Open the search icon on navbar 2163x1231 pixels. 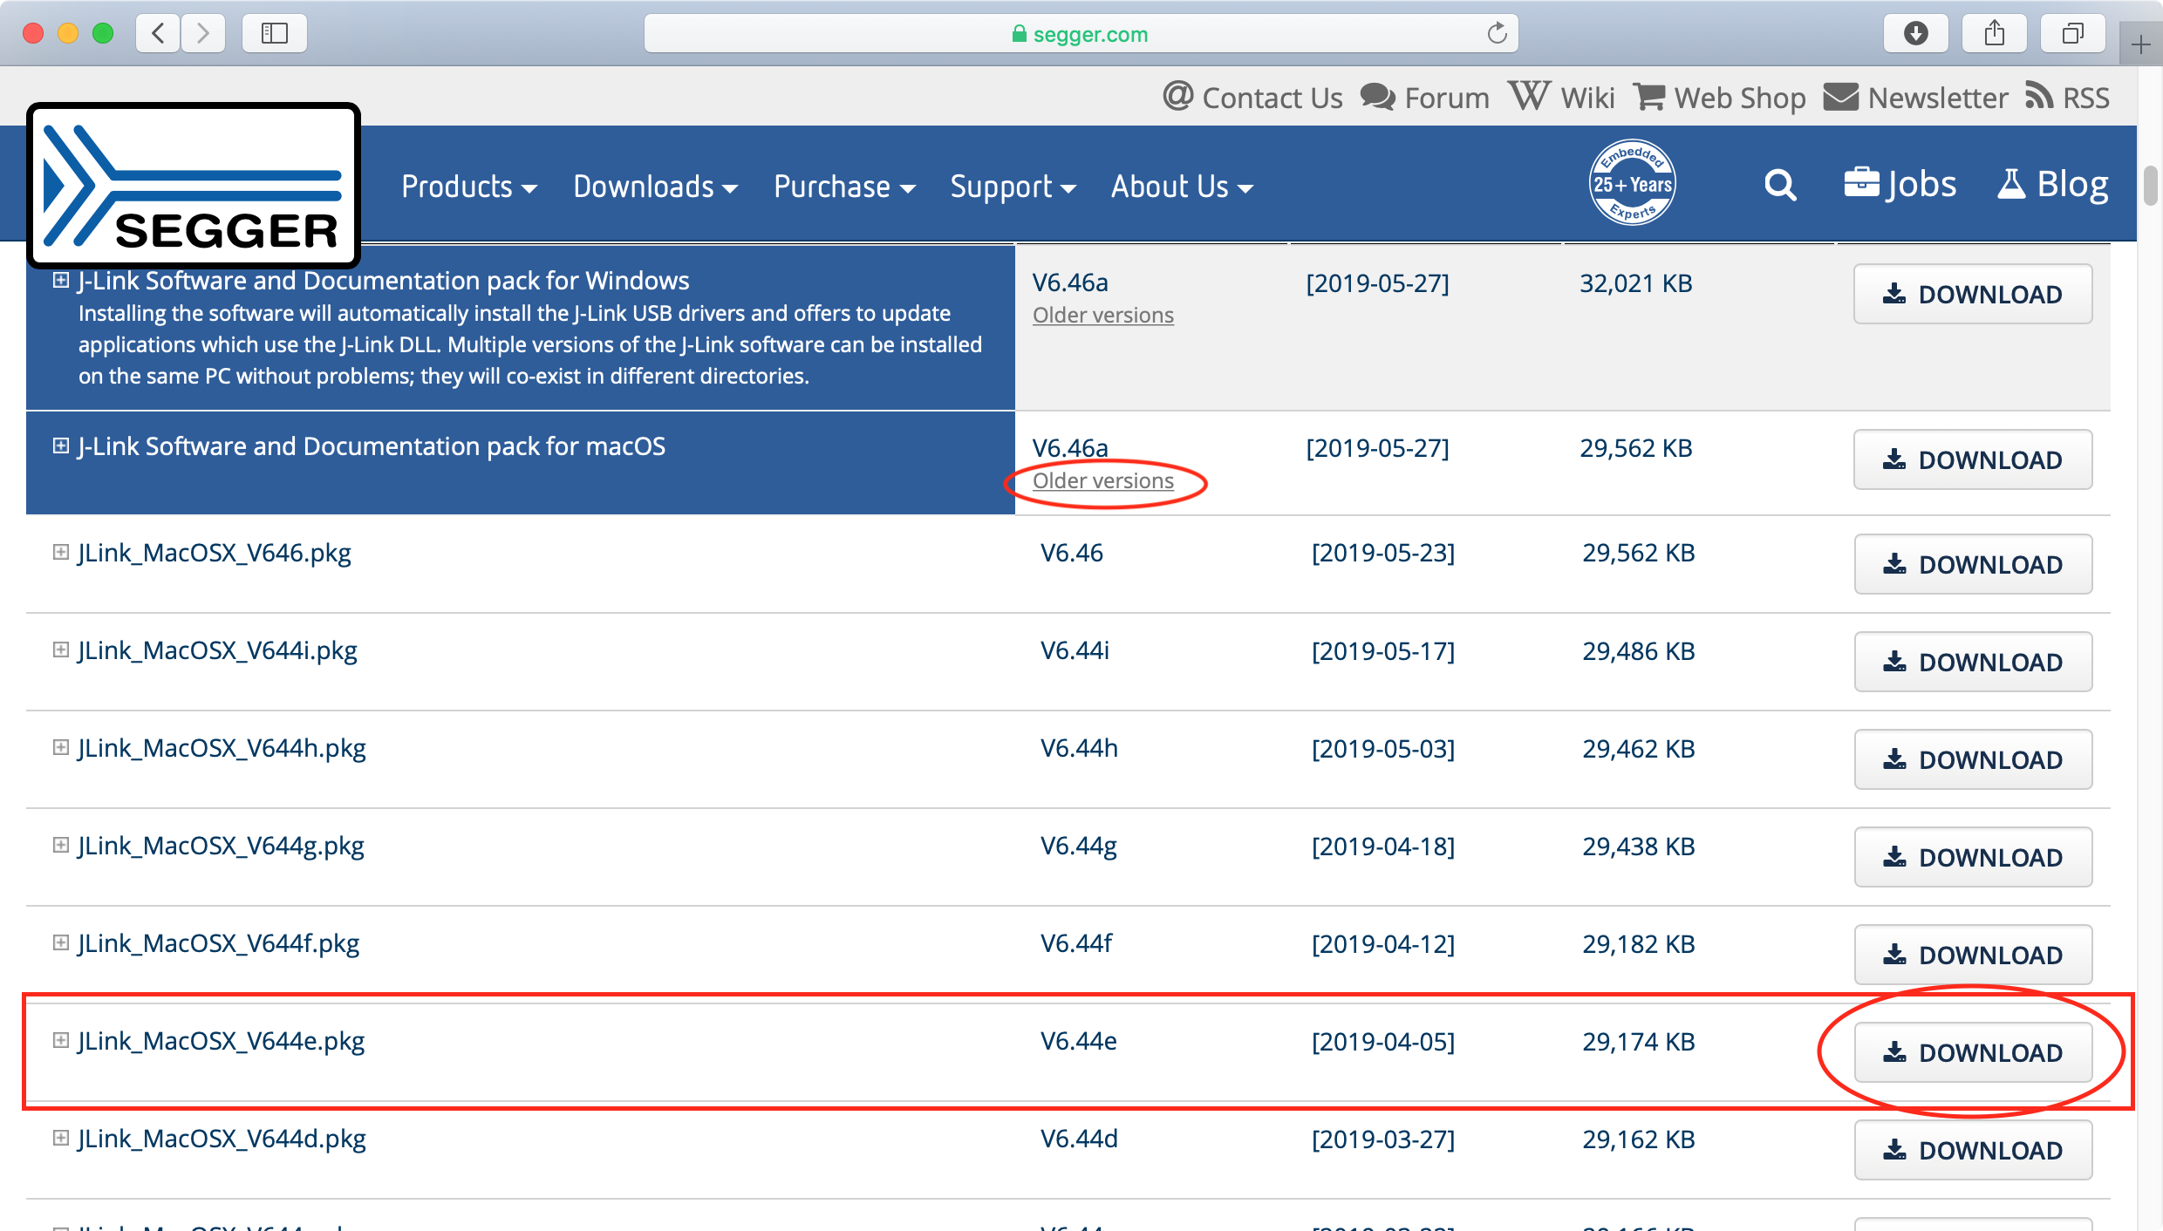1781,186
